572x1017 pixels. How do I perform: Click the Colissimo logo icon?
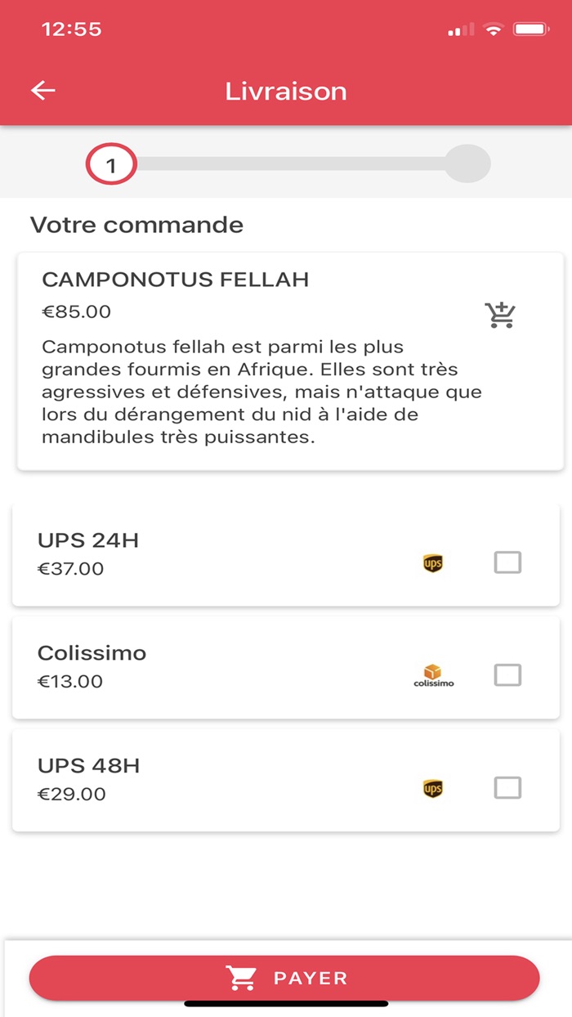[x=433, y=675]
